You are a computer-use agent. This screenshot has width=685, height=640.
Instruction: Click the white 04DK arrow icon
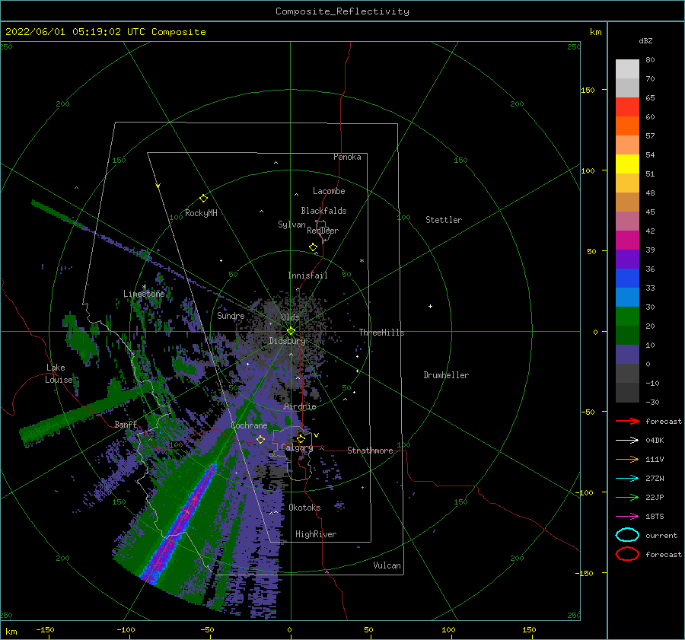627,440
